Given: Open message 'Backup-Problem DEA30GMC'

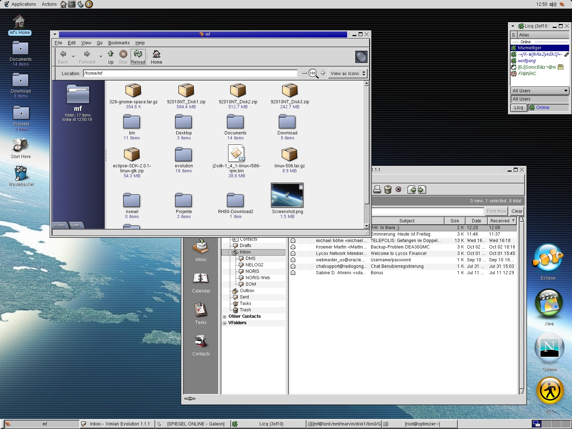Looking at the screenshot, I should tap(400, 247).
